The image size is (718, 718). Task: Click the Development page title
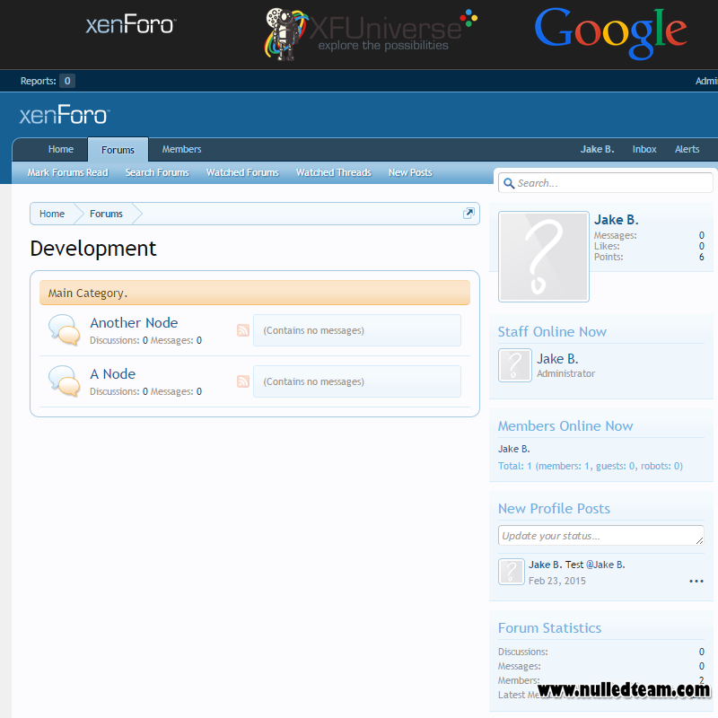tap(93, 249)
